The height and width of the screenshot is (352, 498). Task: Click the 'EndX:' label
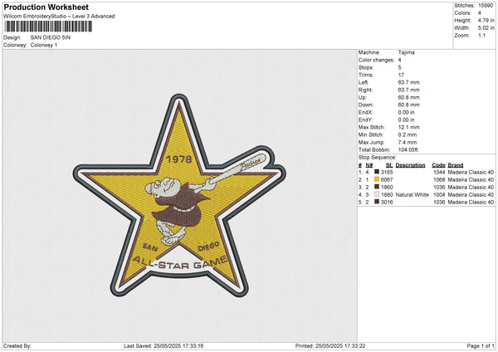pos(365,112)
